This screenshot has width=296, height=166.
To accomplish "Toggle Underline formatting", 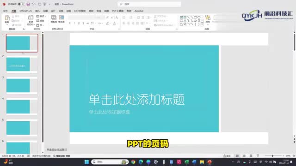I will tap(79, 23).
